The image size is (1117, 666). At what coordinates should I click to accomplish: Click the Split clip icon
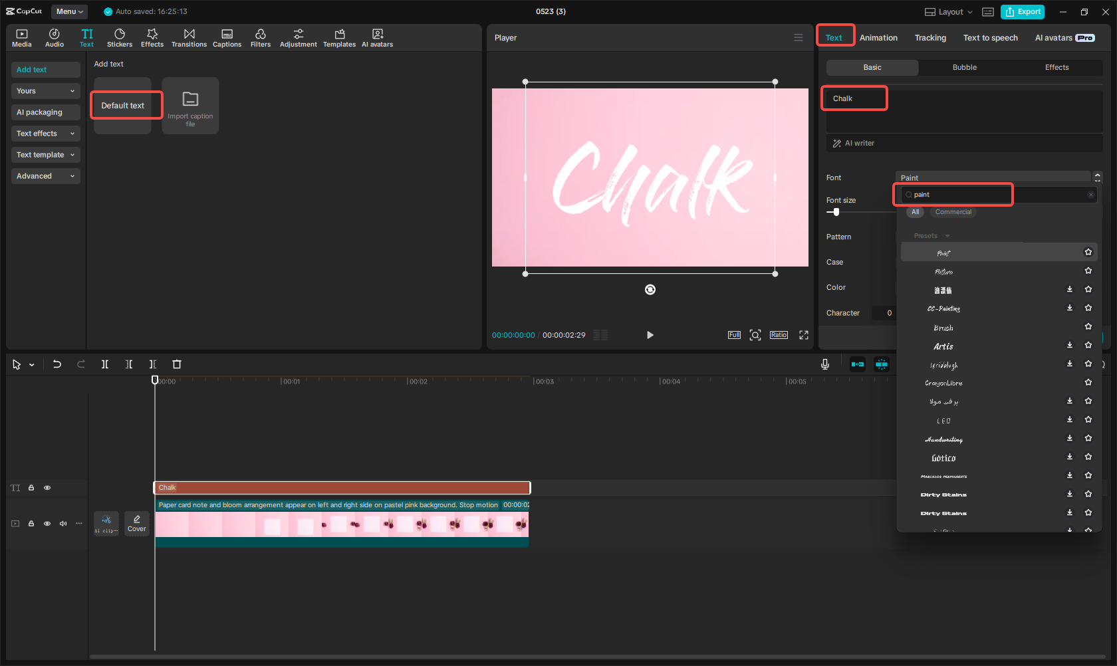105,364
